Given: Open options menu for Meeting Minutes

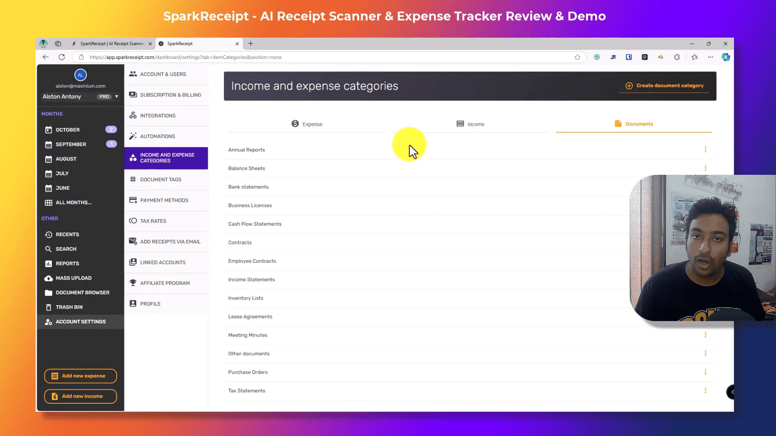Looking at the screenshot, I should tap(705, 335).
